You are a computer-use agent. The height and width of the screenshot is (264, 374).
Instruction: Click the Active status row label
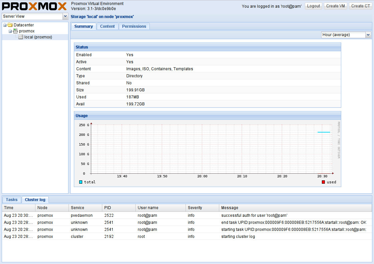[x=81, y=62]
